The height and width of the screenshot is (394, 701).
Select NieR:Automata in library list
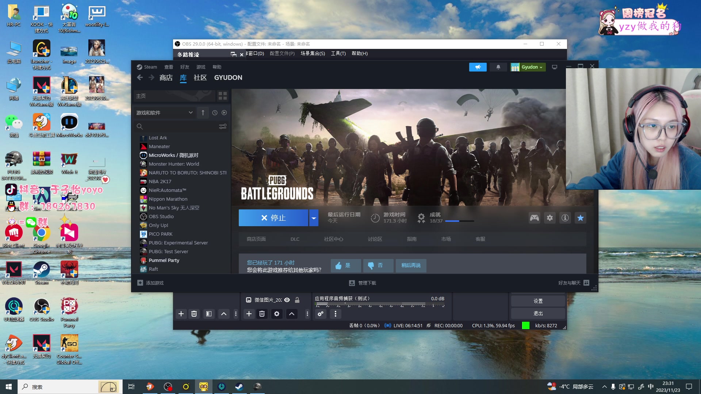tap(167, 190)
